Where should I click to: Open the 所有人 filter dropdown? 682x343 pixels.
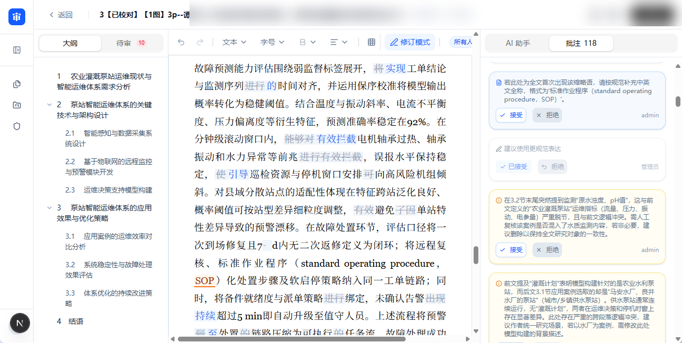tap(462, 42)
